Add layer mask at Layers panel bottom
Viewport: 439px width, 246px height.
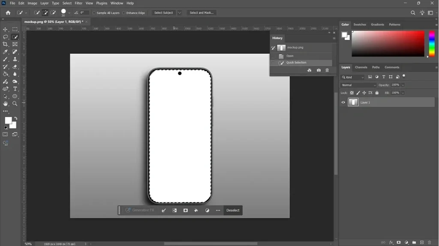tap(398, 243)
